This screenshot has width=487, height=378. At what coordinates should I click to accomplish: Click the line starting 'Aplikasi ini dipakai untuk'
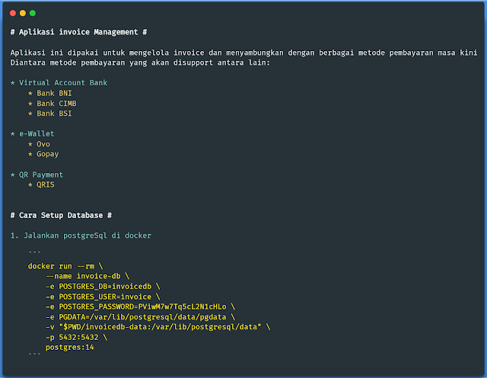[x=243, y=53]
